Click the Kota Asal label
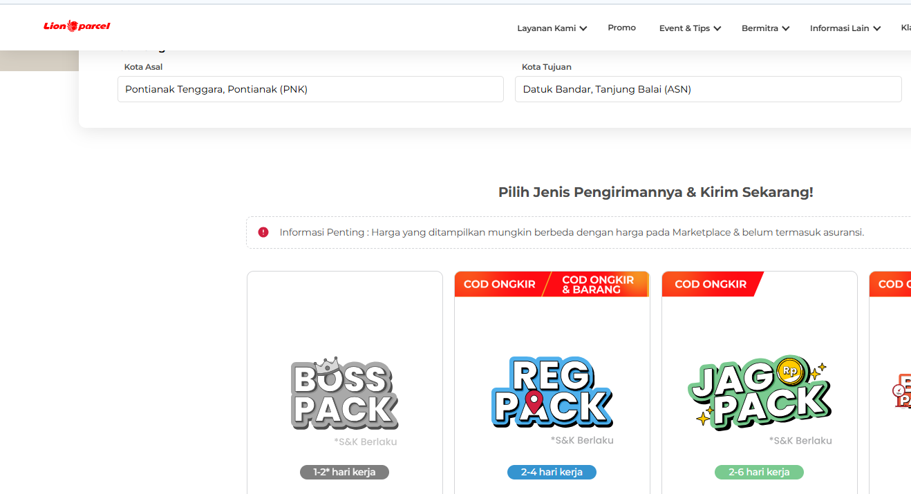This screenshot has height=494, width=911. [143, 67]
